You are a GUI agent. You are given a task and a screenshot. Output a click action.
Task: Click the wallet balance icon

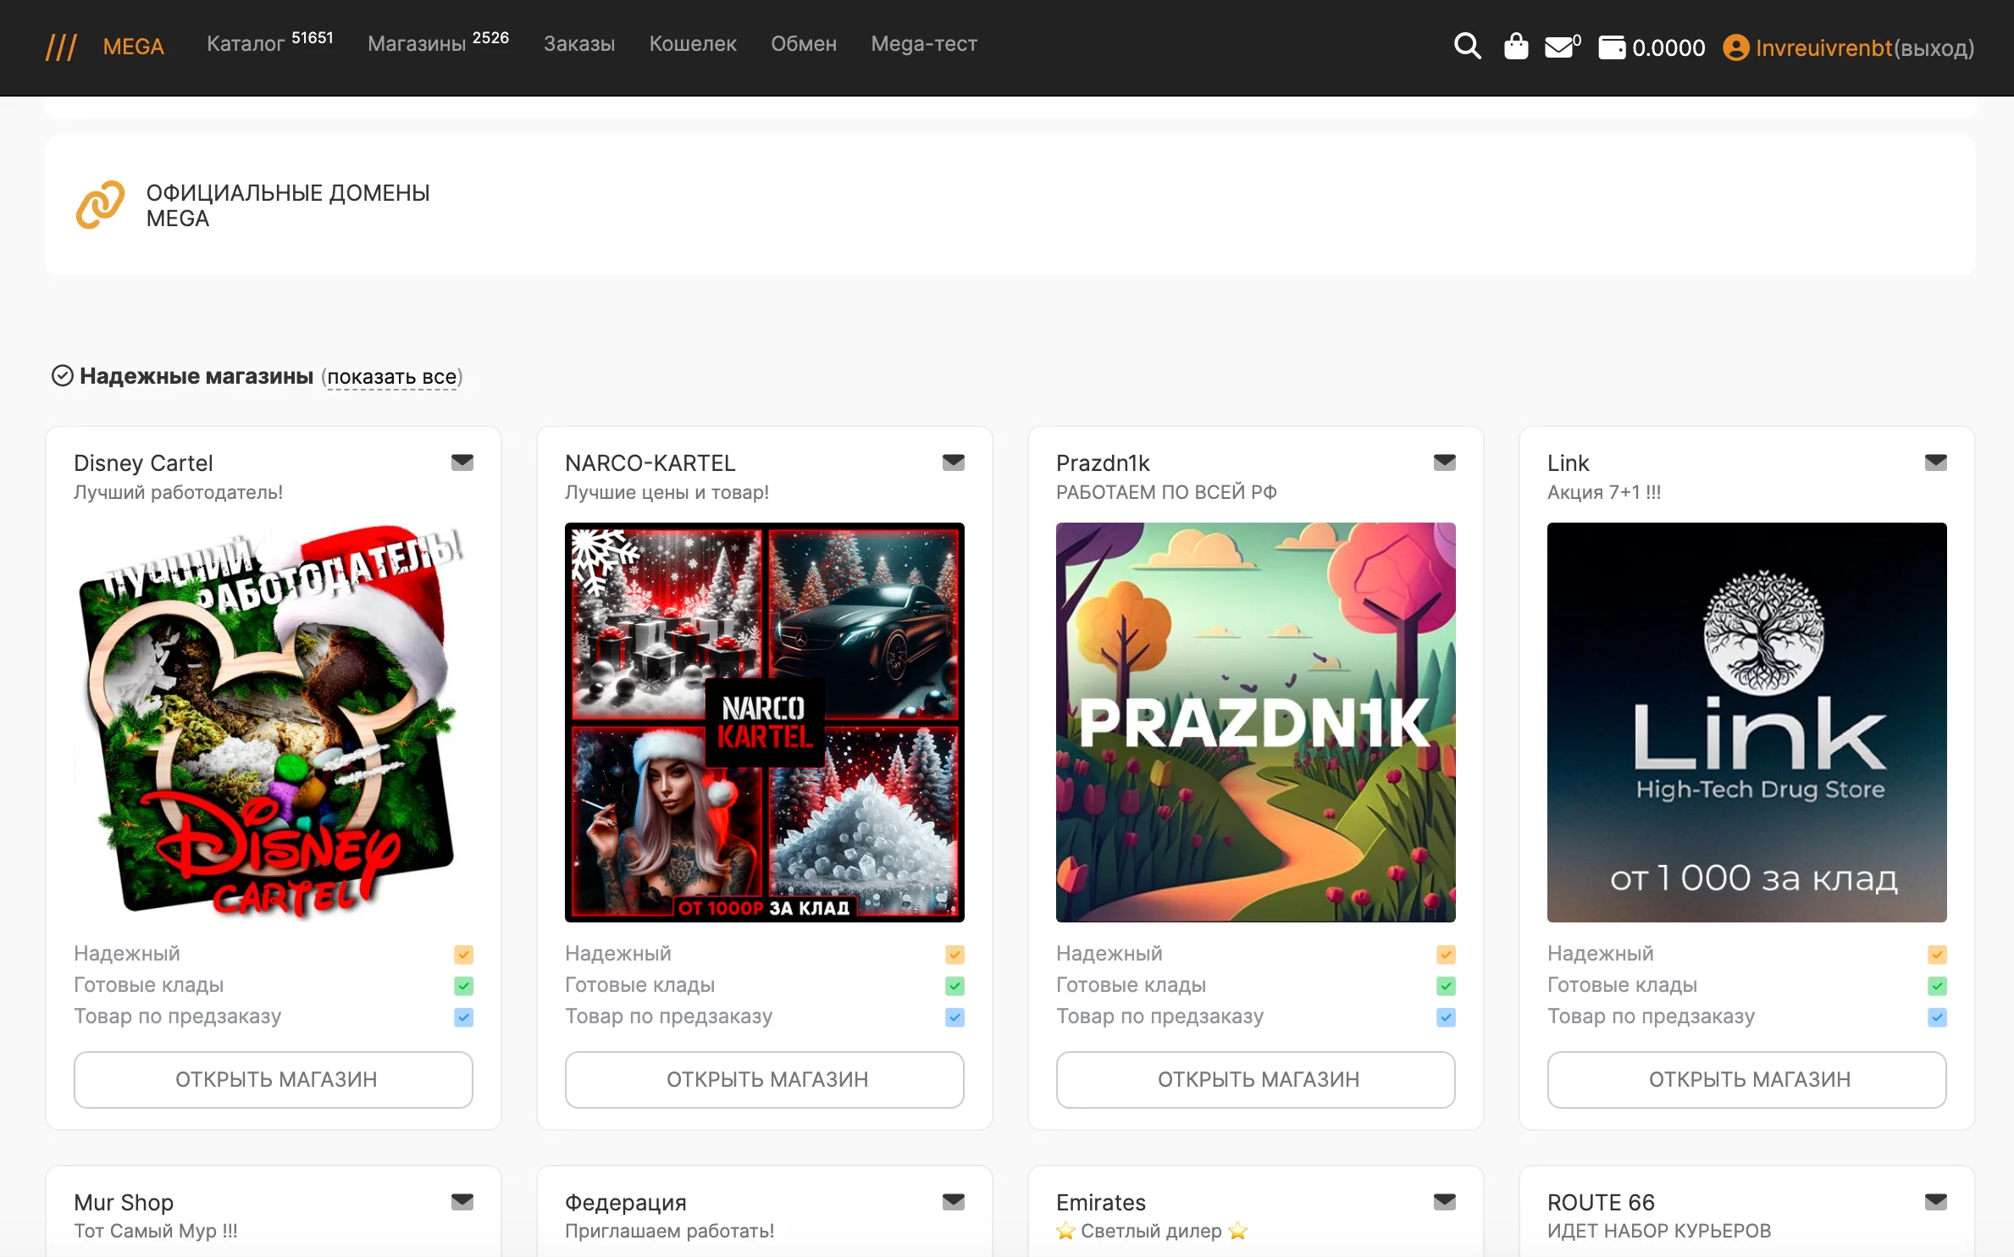tap(1612, 47)
